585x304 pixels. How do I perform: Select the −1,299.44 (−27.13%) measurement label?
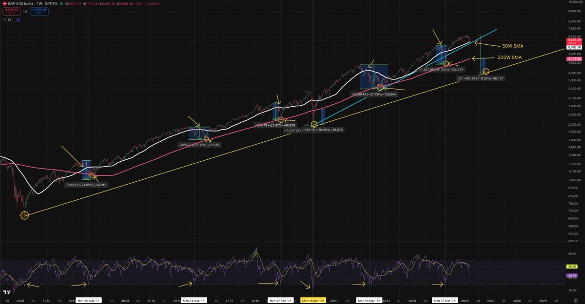pos(374,94)
